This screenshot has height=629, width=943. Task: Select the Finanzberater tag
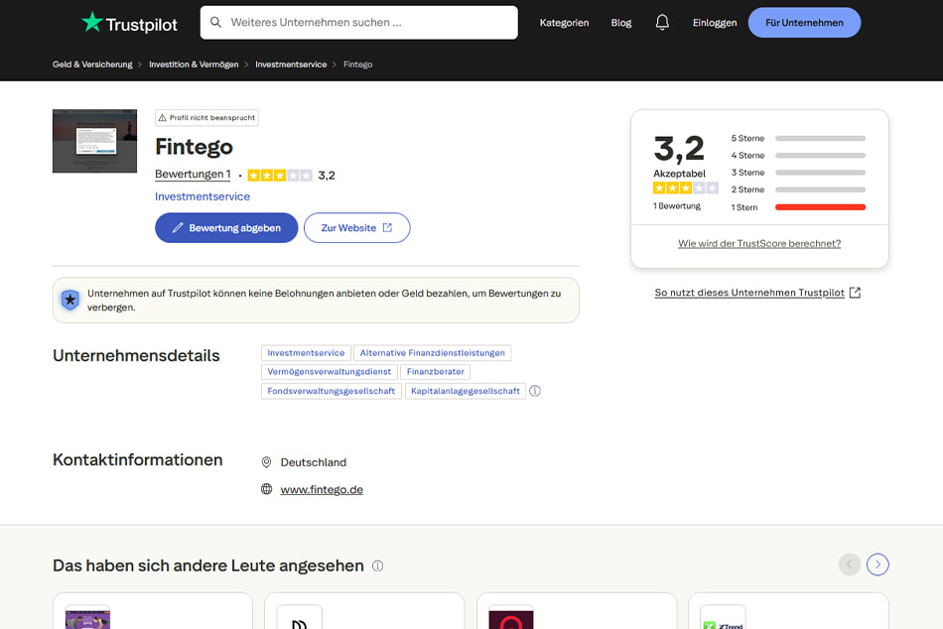[436, 372]
